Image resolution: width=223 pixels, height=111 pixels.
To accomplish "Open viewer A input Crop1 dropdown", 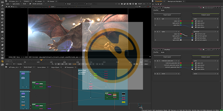I will [x=70, y=4].
